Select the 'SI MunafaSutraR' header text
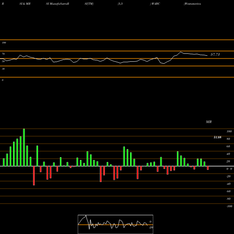The image size is (234, 234). point(58,4)
